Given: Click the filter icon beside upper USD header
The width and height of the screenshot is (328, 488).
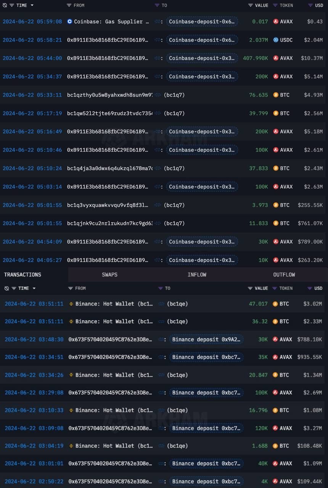Looking at the screenshot, I should 310,5.
